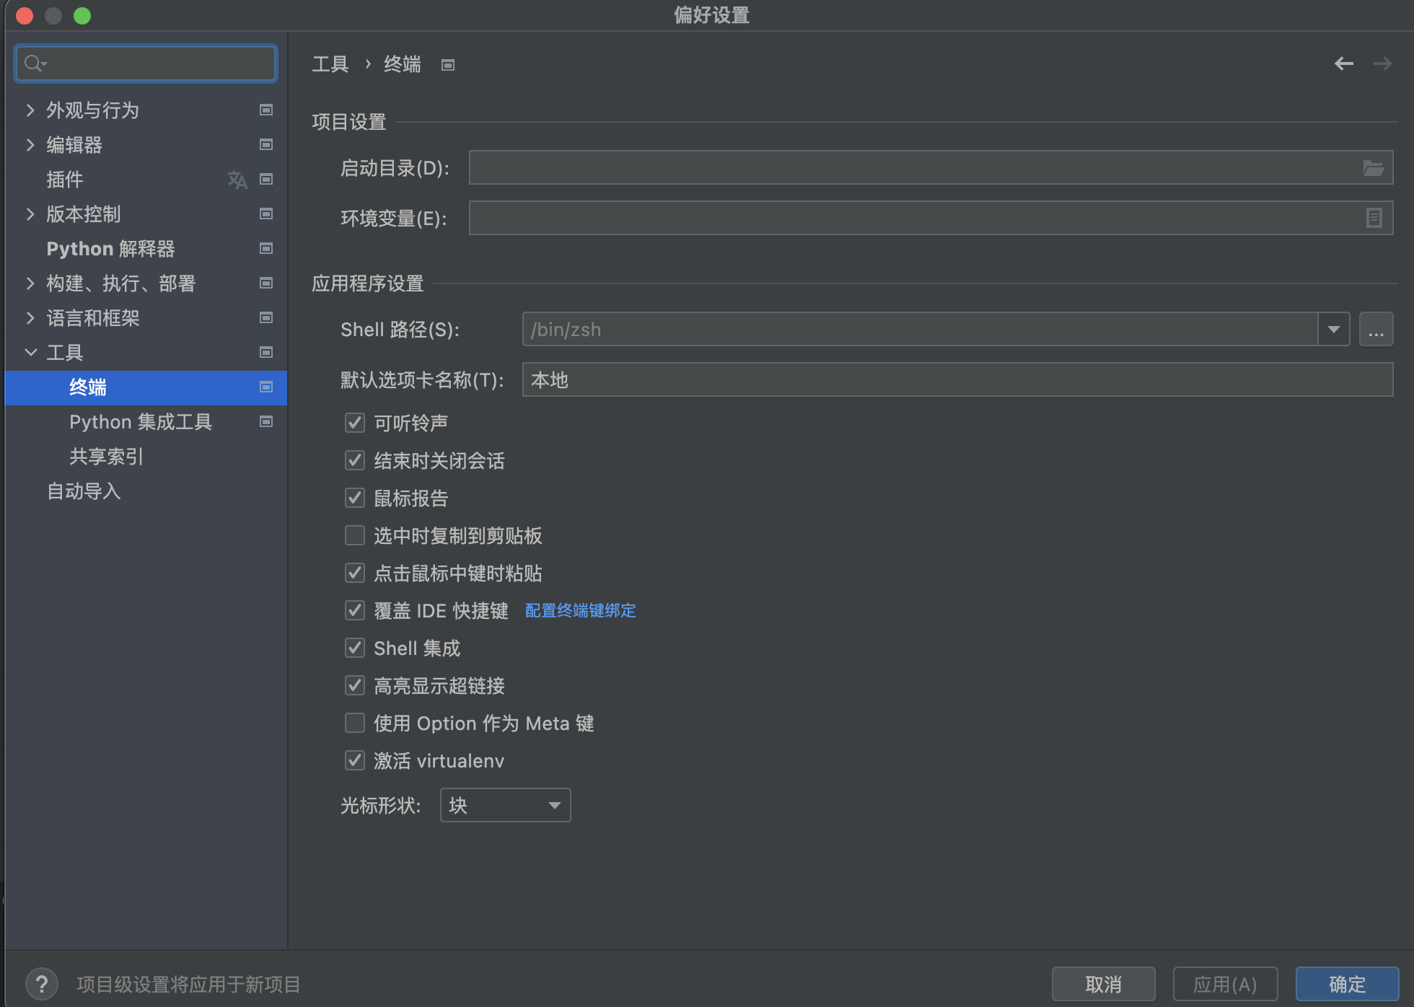Click project-level icon next to 终端 breadcrumb

pos(448,65)
